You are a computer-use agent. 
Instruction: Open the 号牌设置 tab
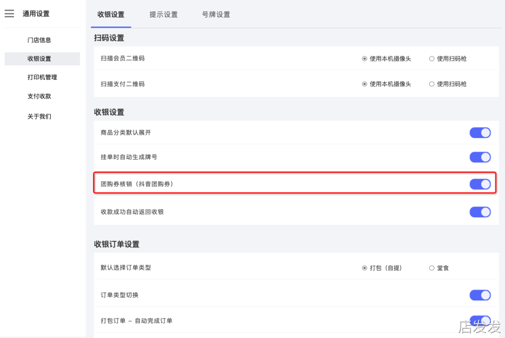point(216,15)
